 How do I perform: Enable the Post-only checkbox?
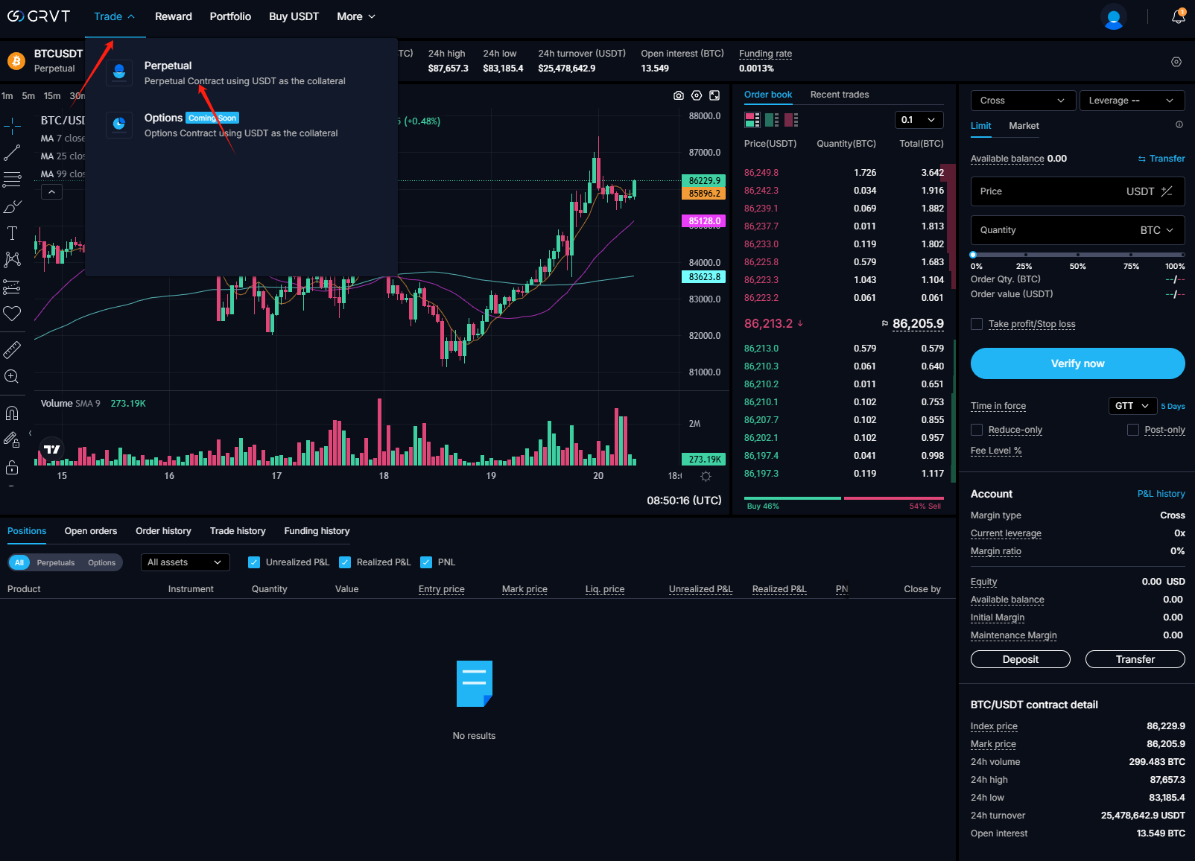(x=1133, y=430)
